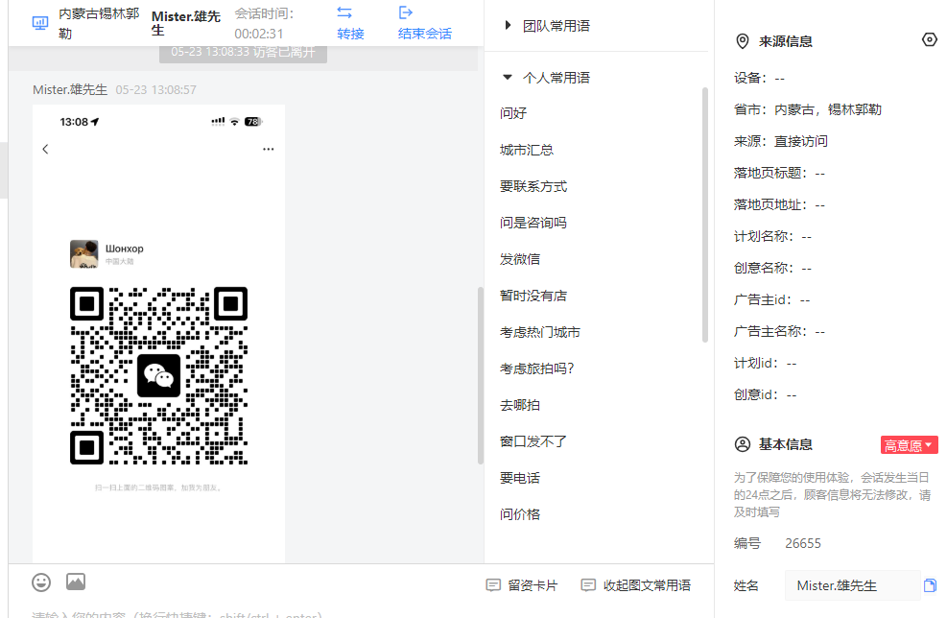Click the 收起图文常用语 button
947x618 pixels.
click(636, 584)
